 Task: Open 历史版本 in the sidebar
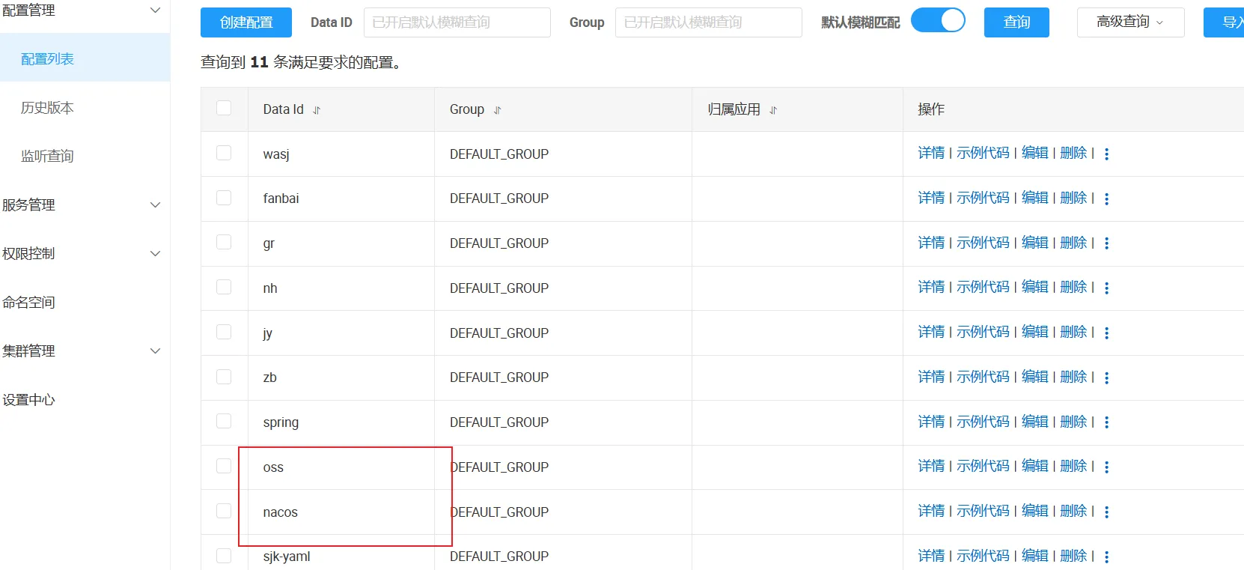pos(47,108)
